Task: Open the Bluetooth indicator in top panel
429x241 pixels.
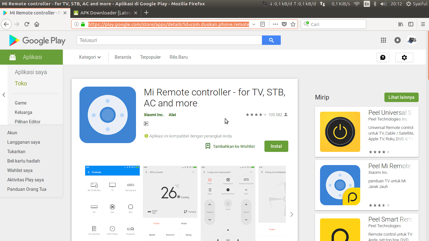Action: [375, 4]
